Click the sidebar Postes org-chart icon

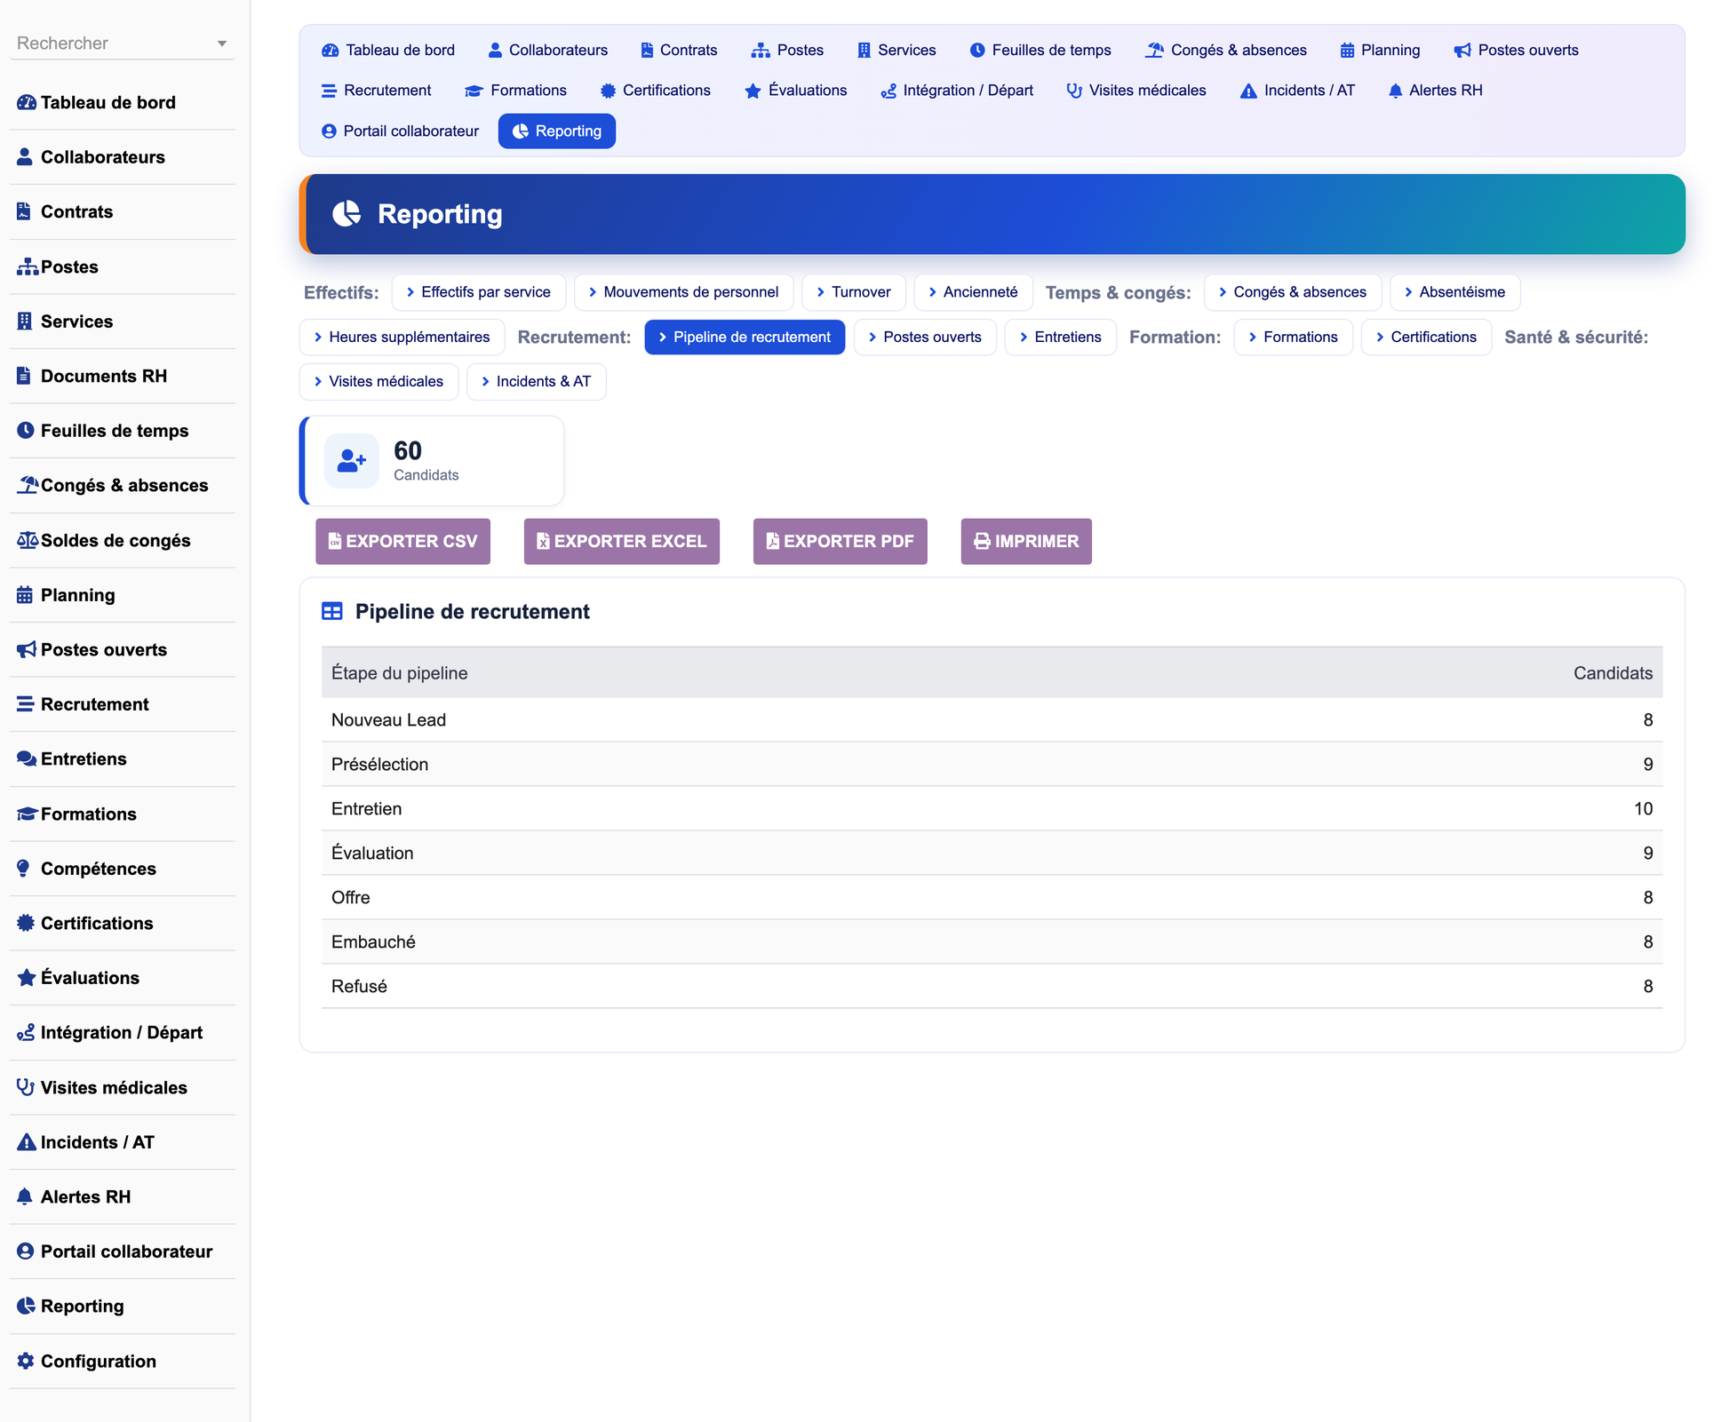click(28, 267)
